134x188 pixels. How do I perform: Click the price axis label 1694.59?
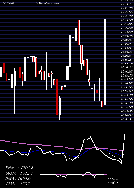click(127, 20)
